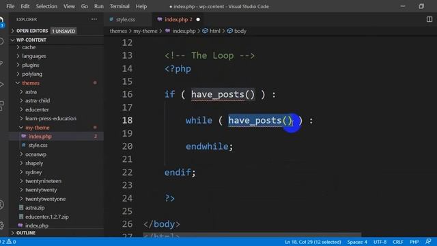The image size is (437, 246).
Task: Click Ln 18, Col 29 status entry
Action: click(x=313, y=242)
